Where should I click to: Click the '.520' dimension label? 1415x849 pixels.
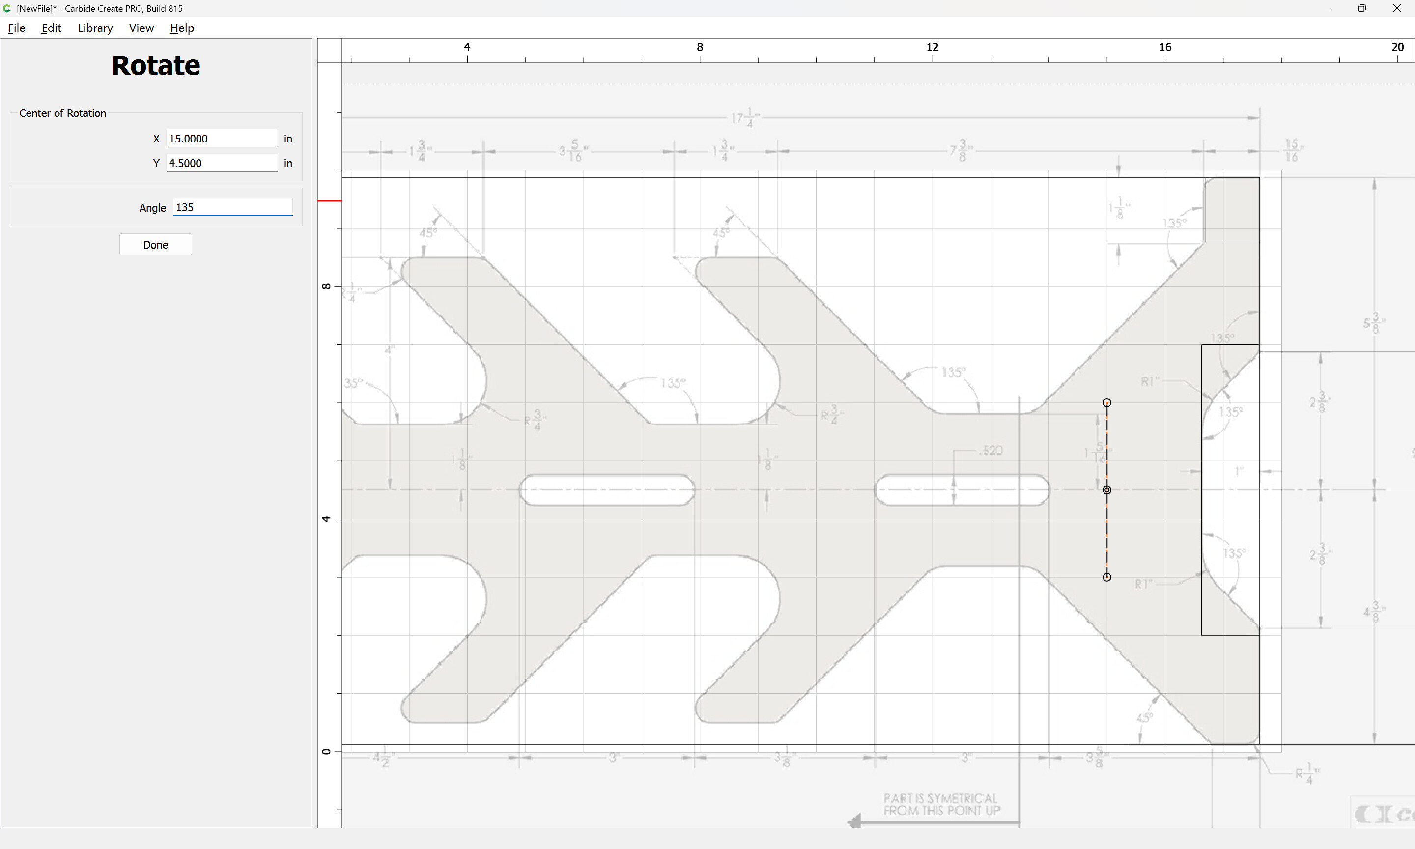(990, 451)
